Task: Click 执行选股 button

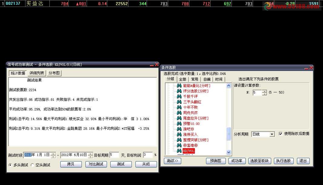Action: pos(283,161)
